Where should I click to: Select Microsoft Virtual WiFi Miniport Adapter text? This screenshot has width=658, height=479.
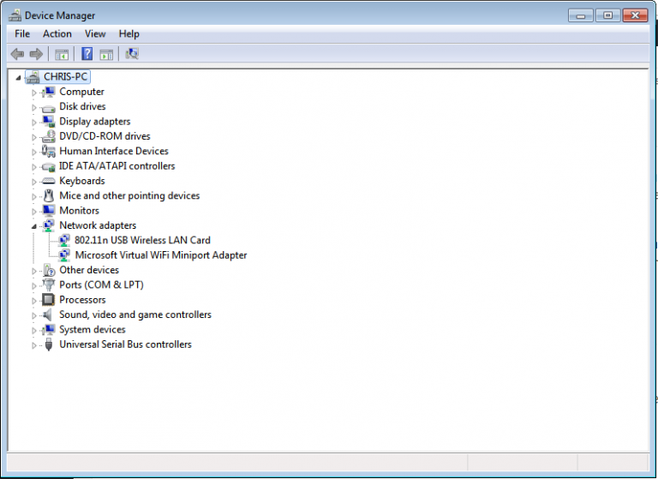click(x=161, y=255)
